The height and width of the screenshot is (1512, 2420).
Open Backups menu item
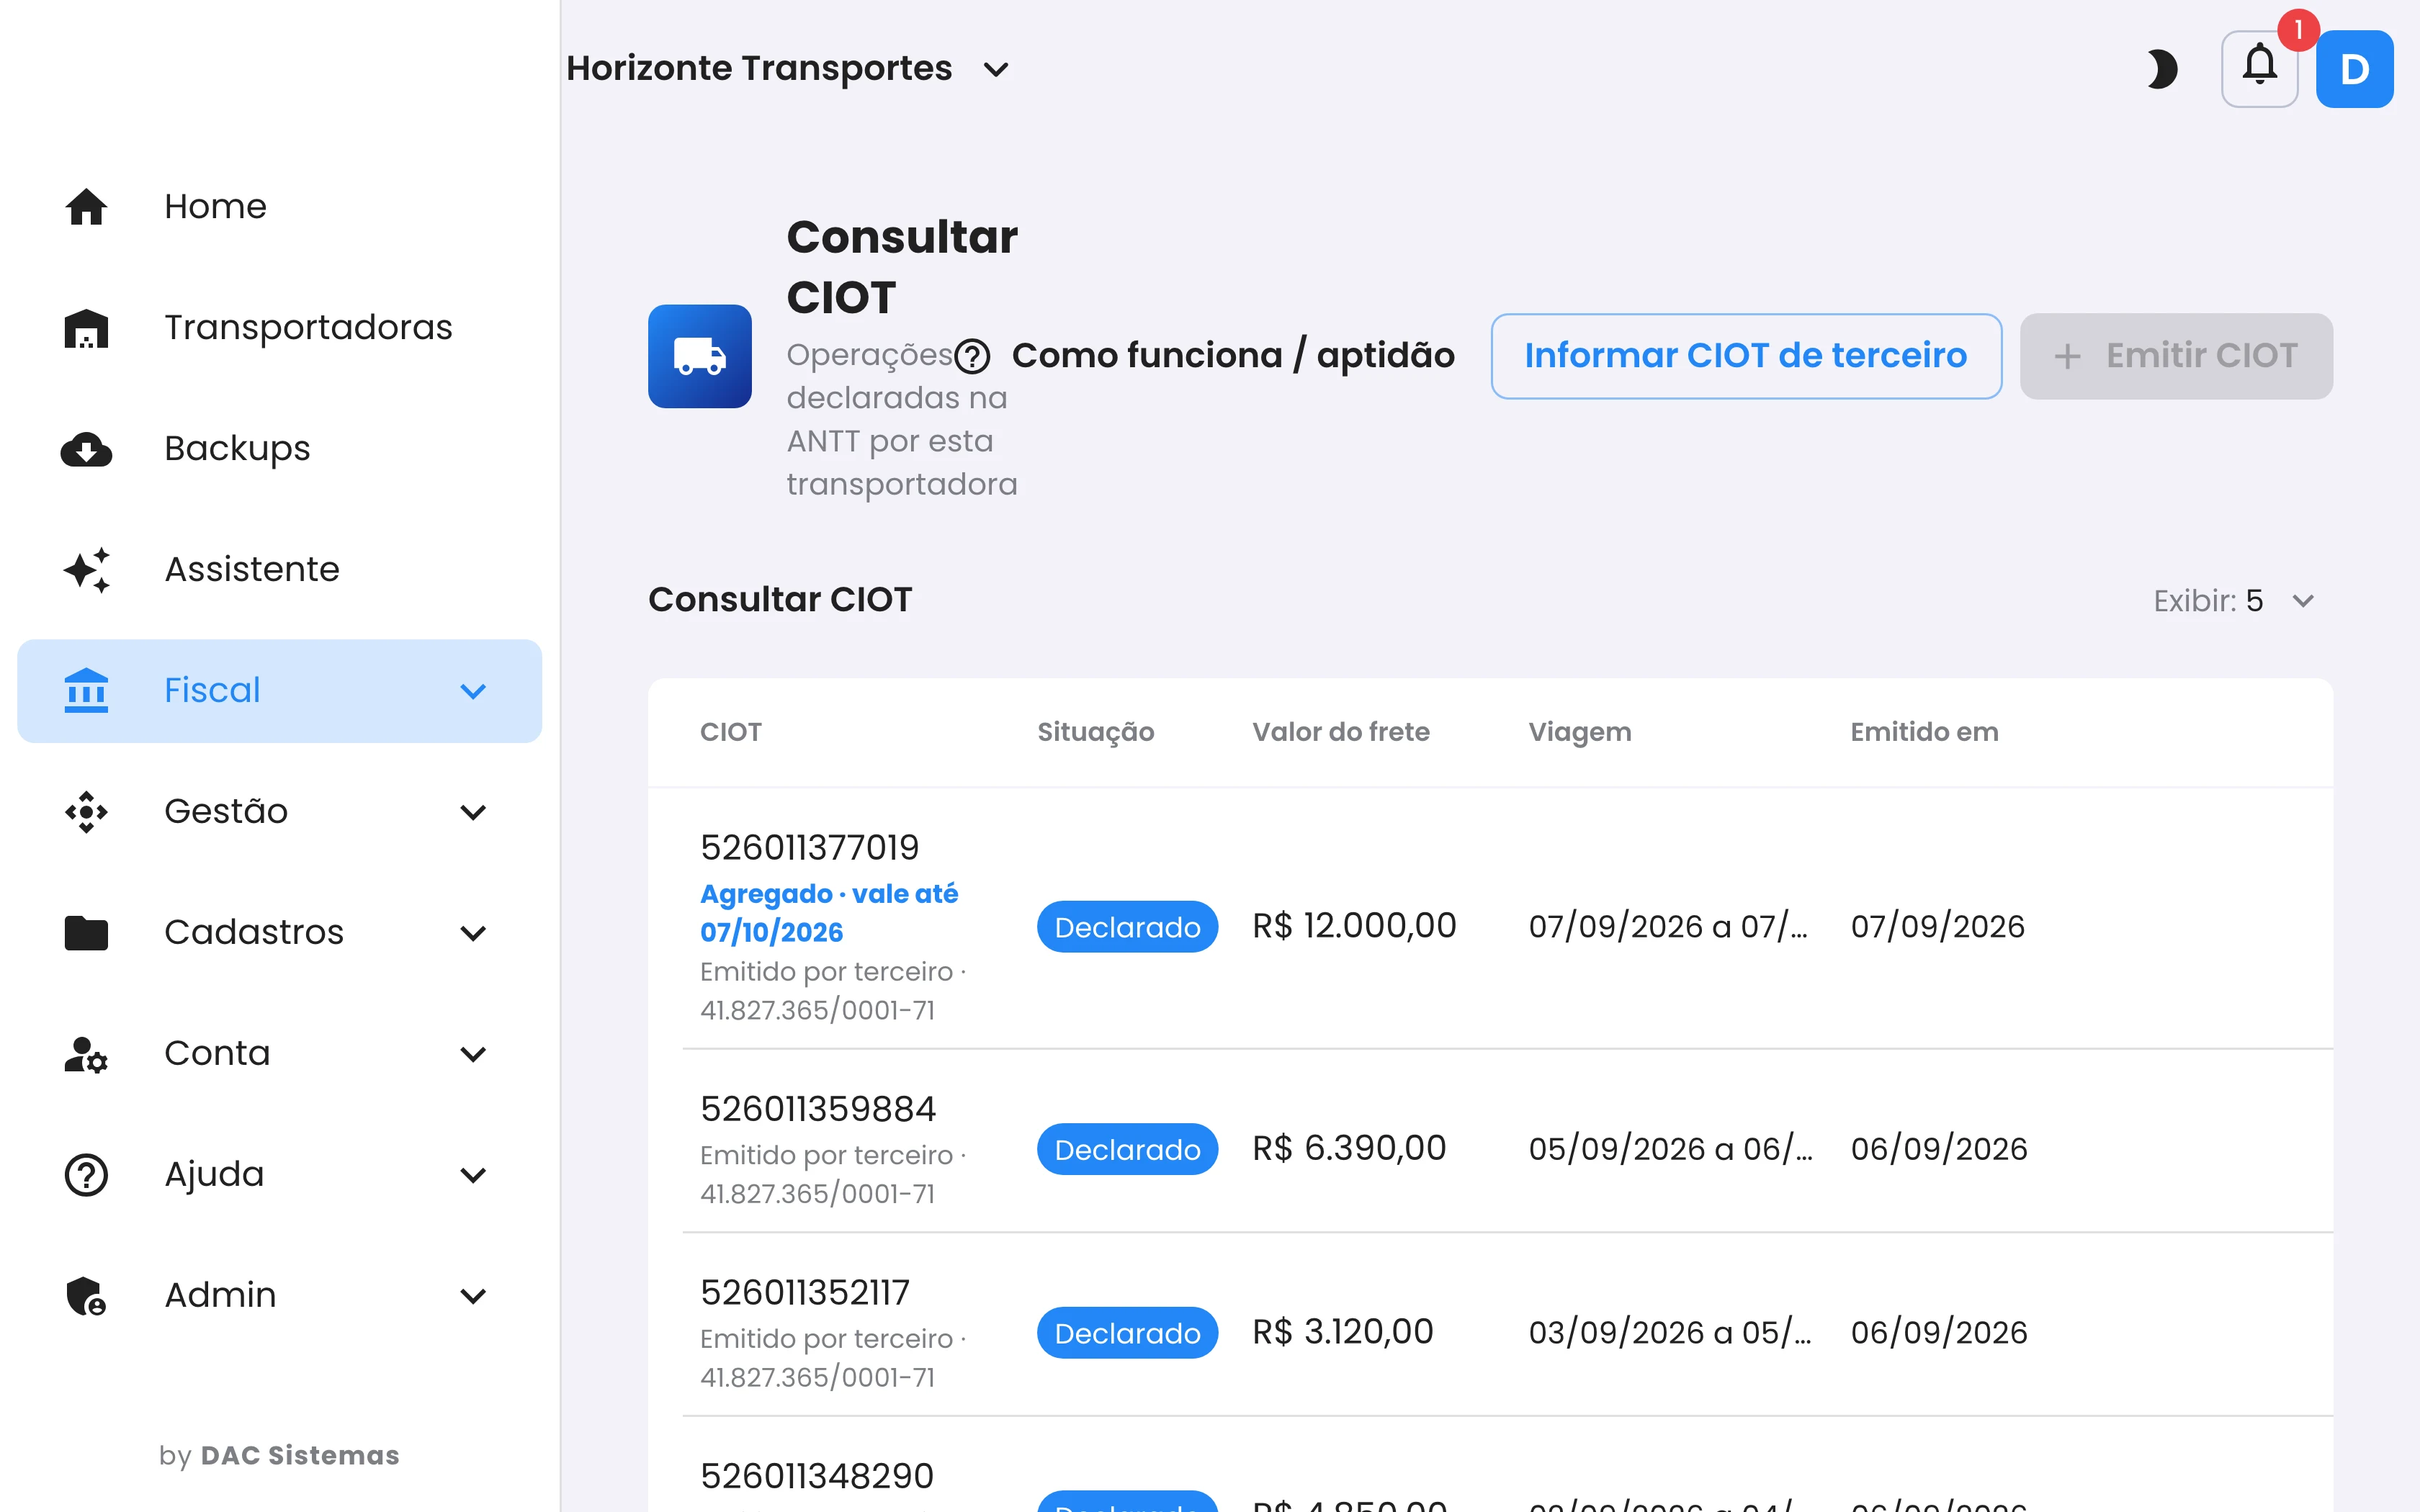click(x=280, y=449)
